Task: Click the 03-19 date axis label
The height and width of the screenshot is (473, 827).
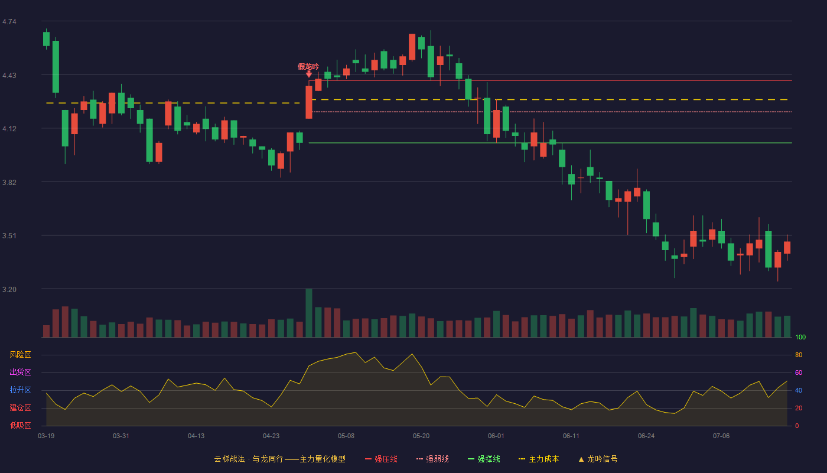Action: coord(46,436)
